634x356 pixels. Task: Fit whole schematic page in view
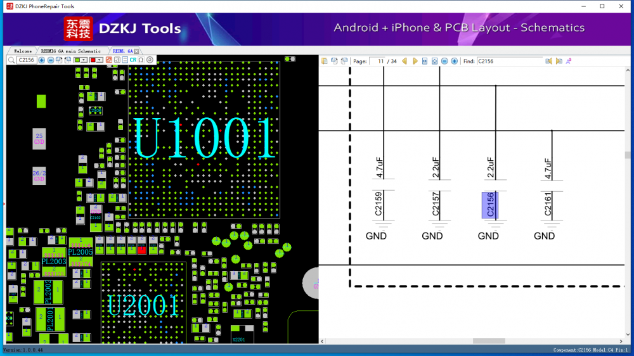point(435,61)
